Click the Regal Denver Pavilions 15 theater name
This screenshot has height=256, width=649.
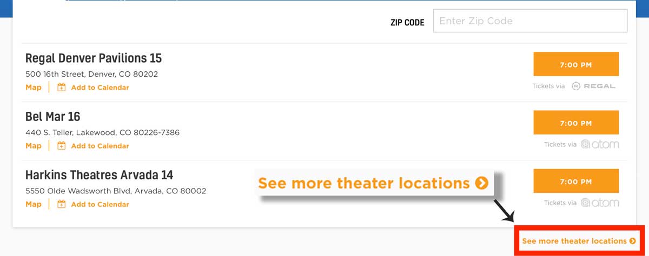(x=94, y=58)
